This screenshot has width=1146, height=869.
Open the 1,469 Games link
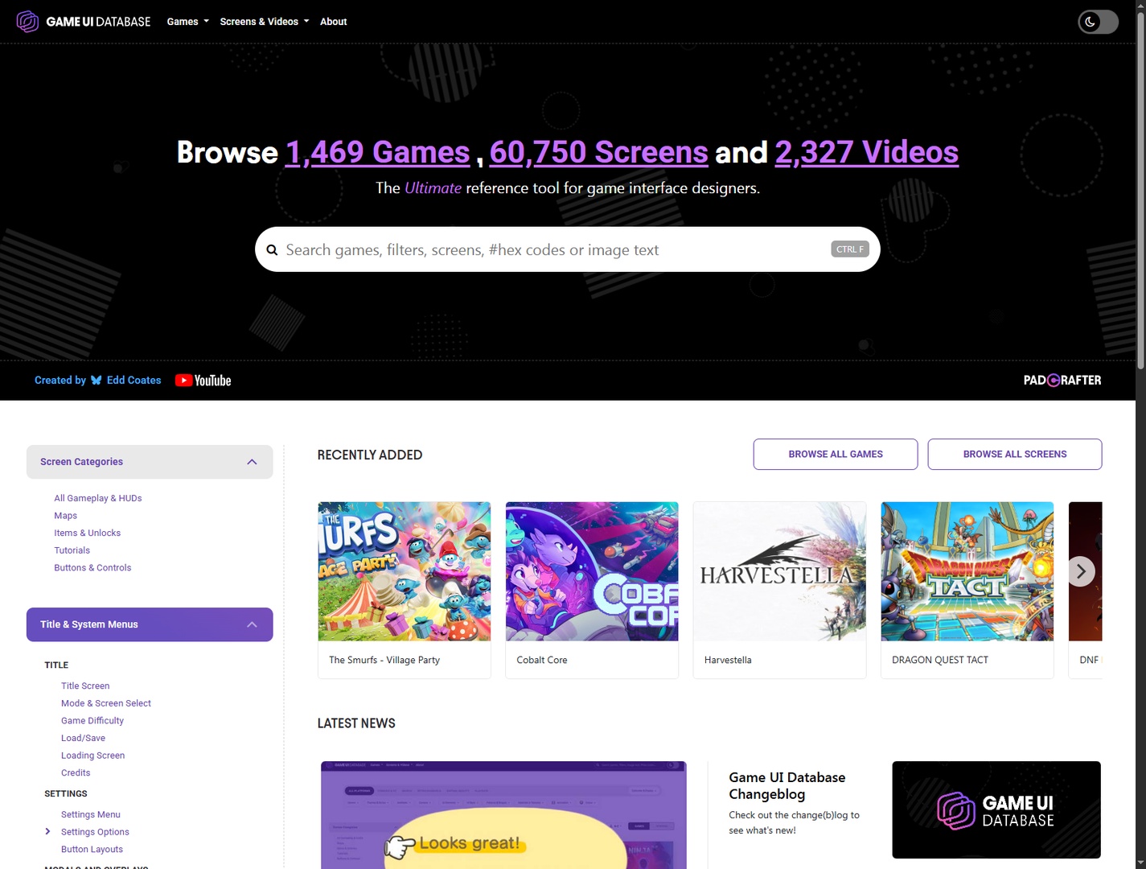coord(377,152)
